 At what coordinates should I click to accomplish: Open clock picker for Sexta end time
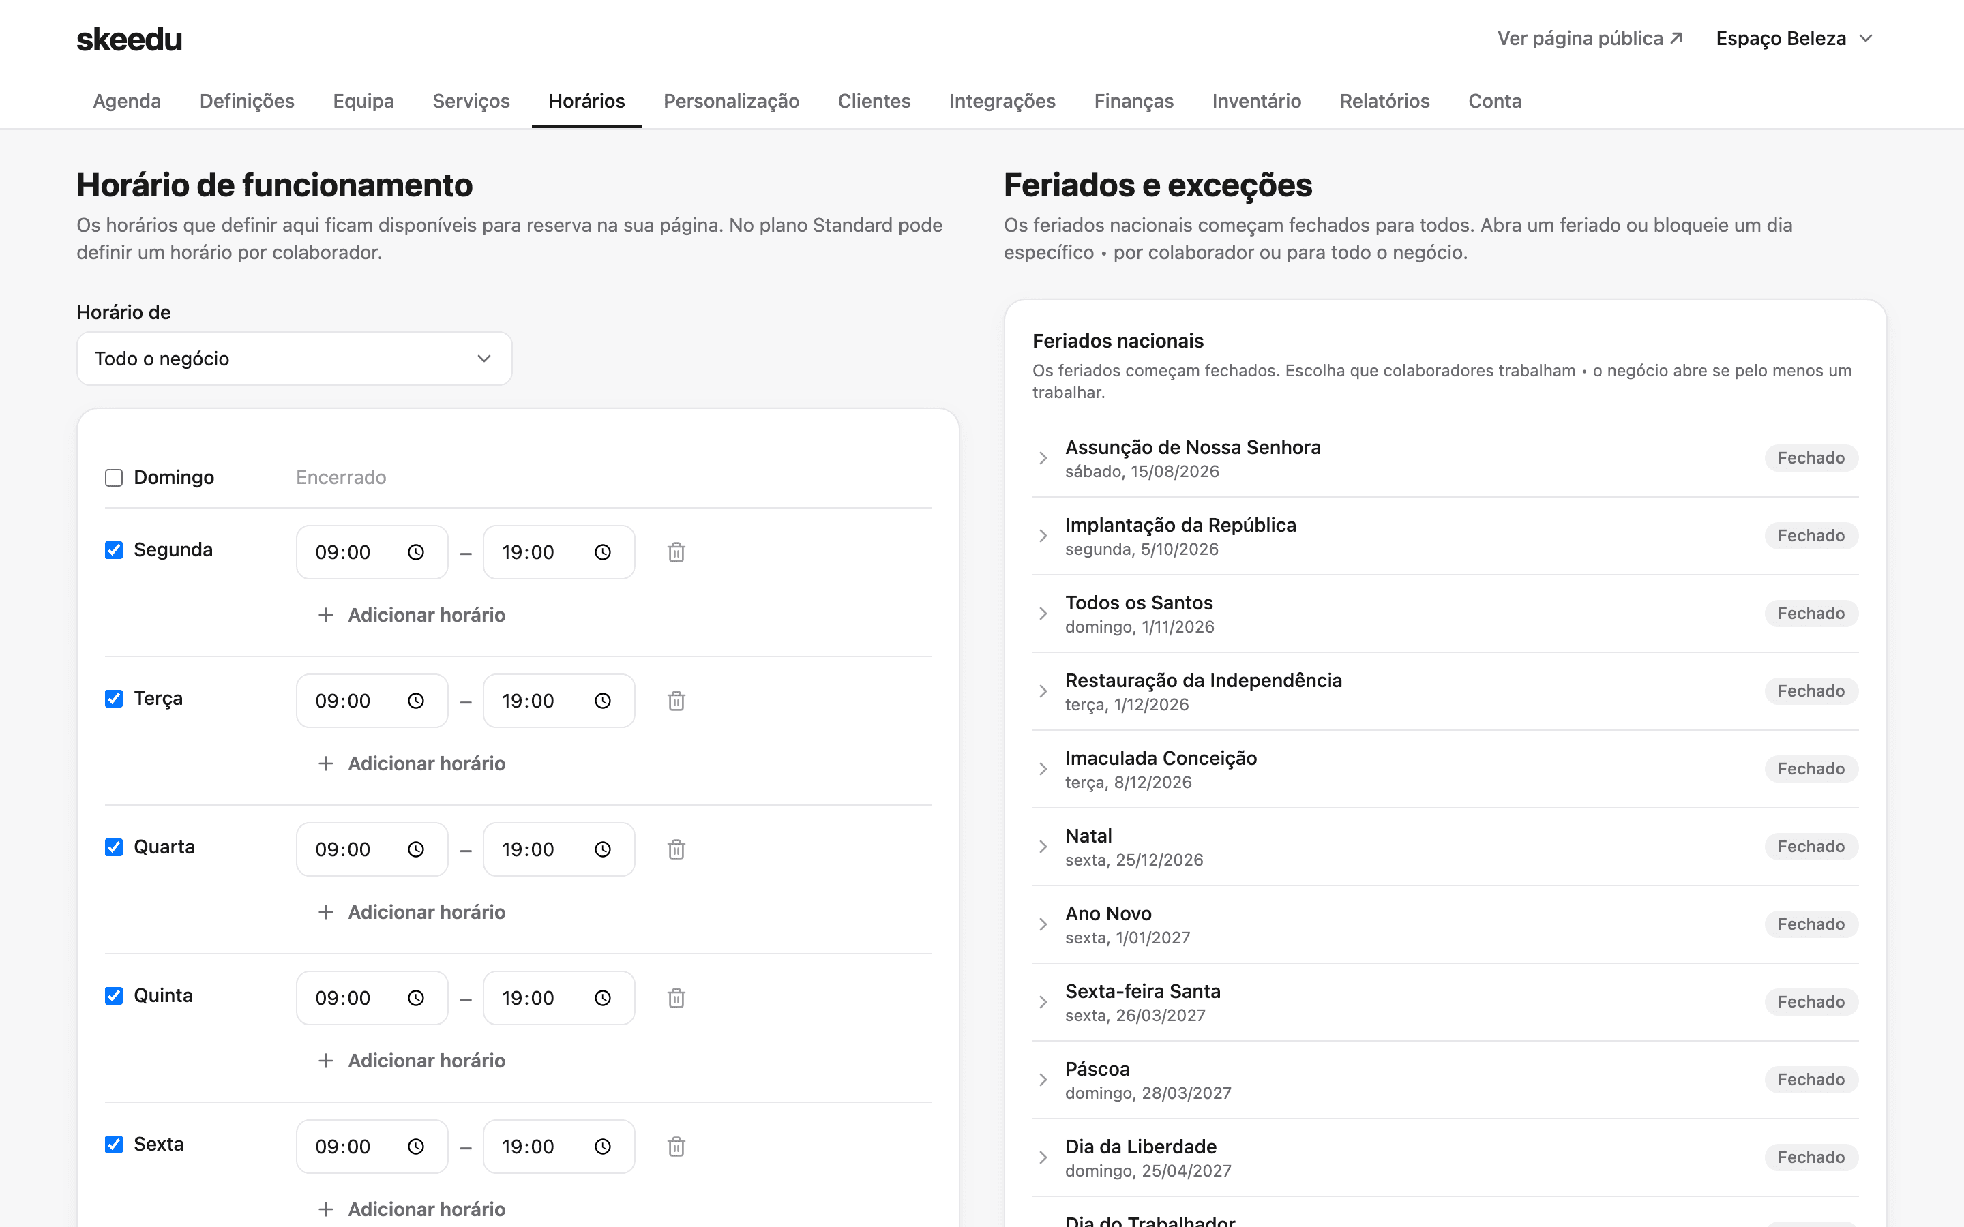(x=602, y=1146)
